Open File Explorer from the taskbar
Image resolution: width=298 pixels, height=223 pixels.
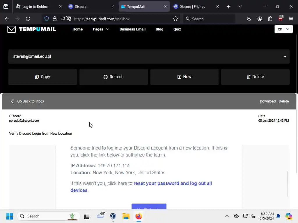[x=126, y=216]
